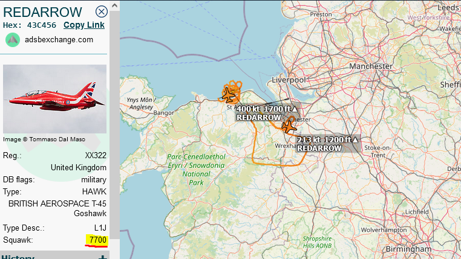Viewport: 461px width, 259px height.
Task: Click the United Kingdom country text
Action: click(x=79, y=167)
